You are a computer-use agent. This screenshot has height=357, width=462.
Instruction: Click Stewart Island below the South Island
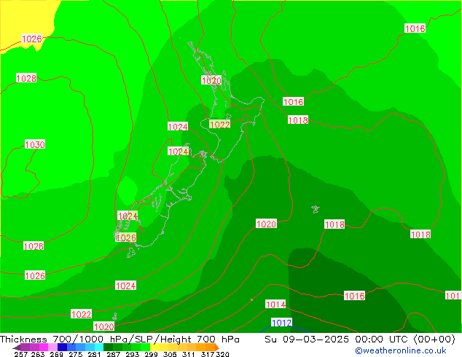tap(131, 253)
